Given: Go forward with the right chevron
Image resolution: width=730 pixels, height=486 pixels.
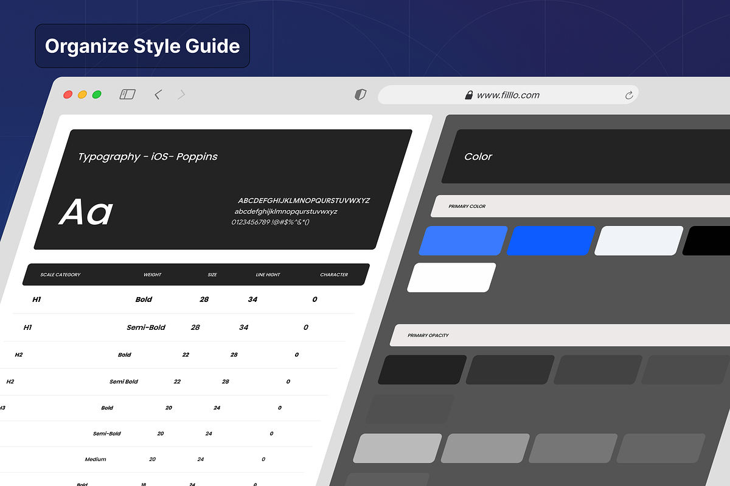Looking at the screenshot, I should 182,95.
